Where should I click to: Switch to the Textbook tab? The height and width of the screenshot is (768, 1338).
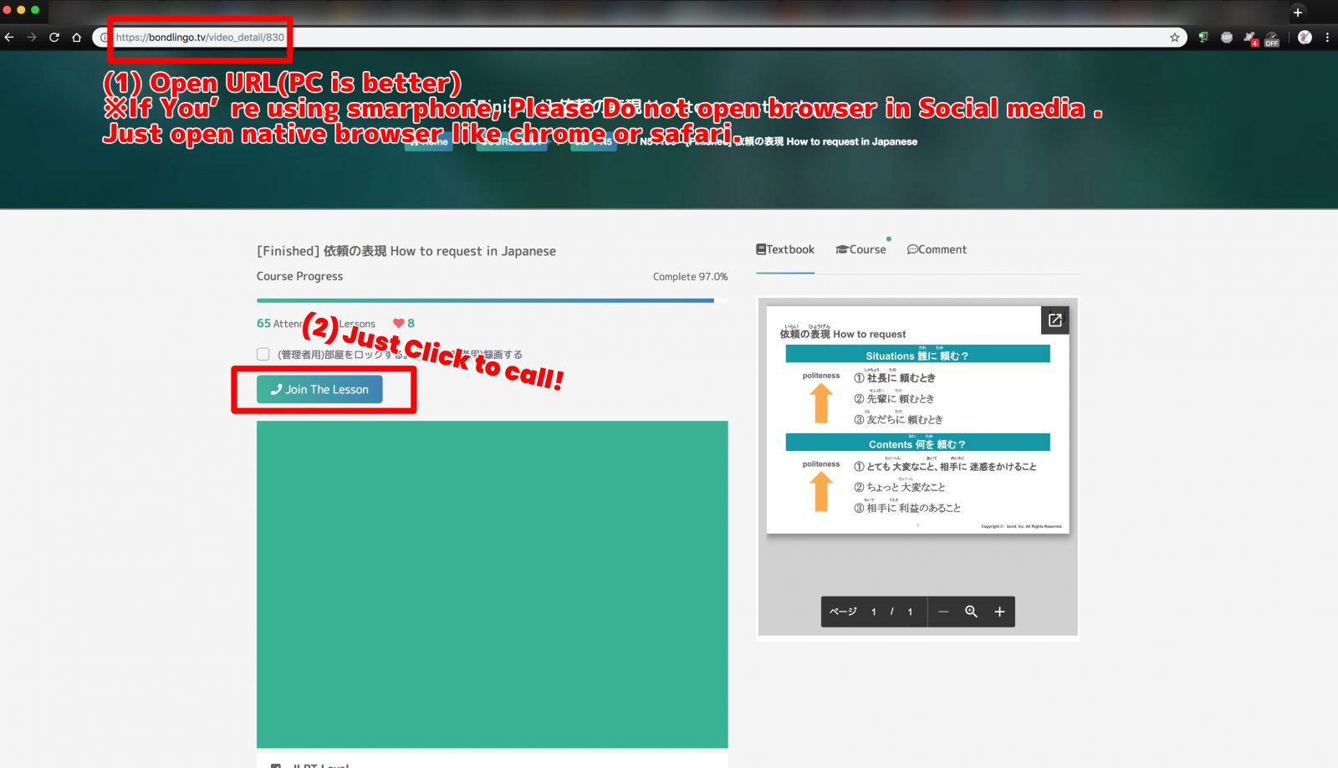tap(785, 249)
